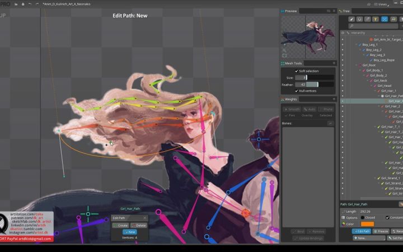This screenshot has width=403, height=252.
Task: Click the eye icon in Hierarchy header
Action: [x=343, y=33]
